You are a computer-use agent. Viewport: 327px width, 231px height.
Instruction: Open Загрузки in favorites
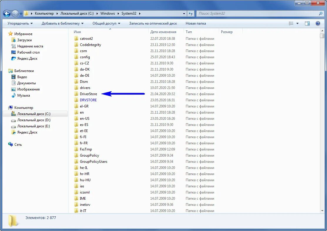[x=24, y=40]
